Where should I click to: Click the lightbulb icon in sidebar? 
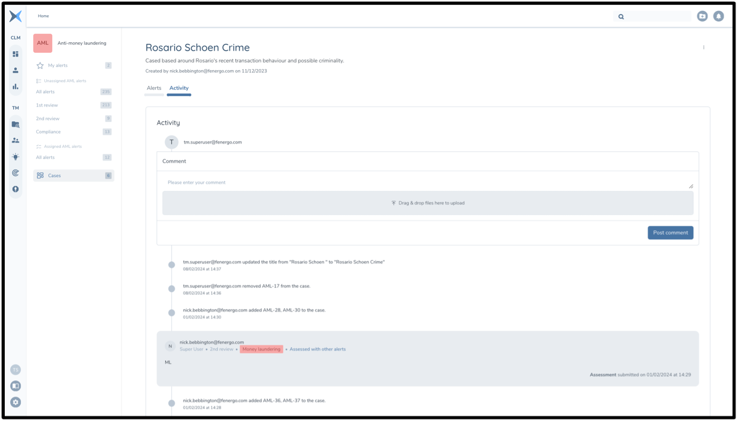click(15, 157)
